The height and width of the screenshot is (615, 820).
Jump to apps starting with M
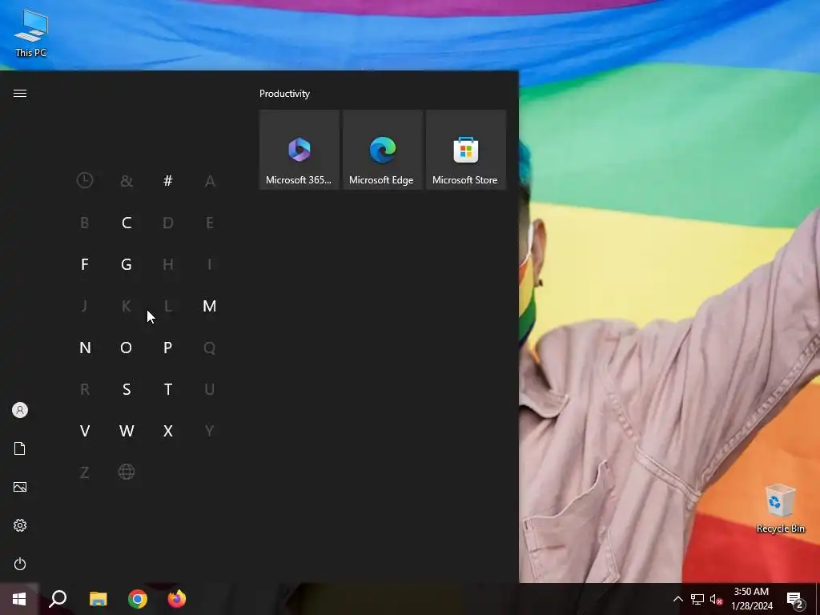(x=209, y=306)
